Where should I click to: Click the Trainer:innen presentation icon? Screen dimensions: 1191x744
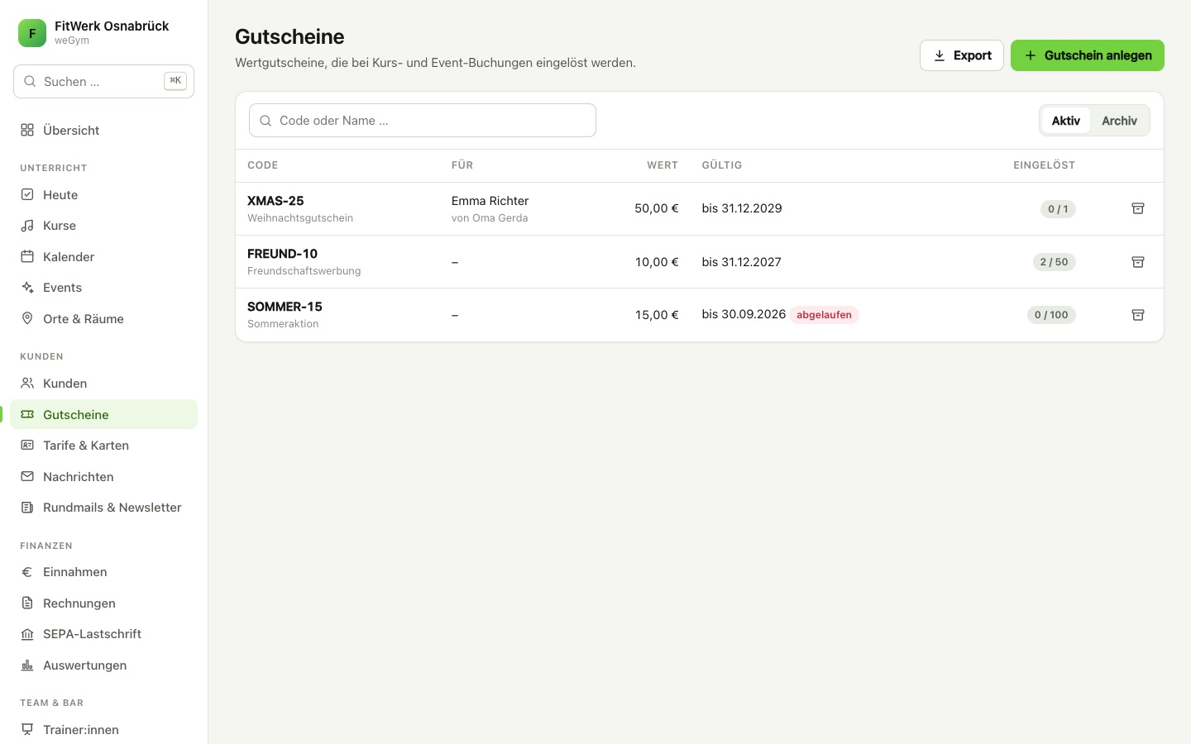coord(27,730)
